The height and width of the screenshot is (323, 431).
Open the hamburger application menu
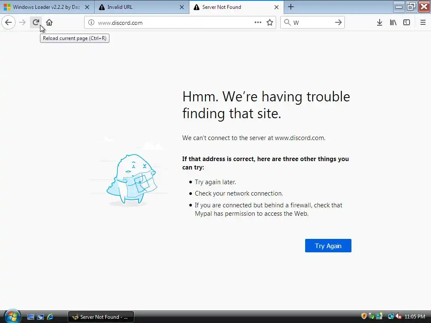423,23
